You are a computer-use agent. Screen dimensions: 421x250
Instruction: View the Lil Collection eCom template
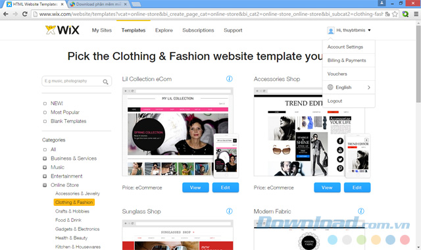click(195, 187)
